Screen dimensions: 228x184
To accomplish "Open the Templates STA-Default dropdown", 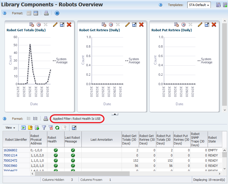I will [199, 5].
